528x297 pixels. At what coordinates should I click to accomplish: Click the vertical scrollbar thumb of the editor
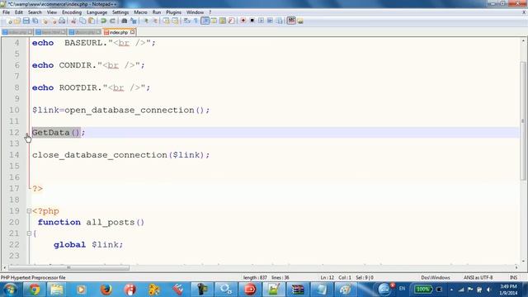522,121
